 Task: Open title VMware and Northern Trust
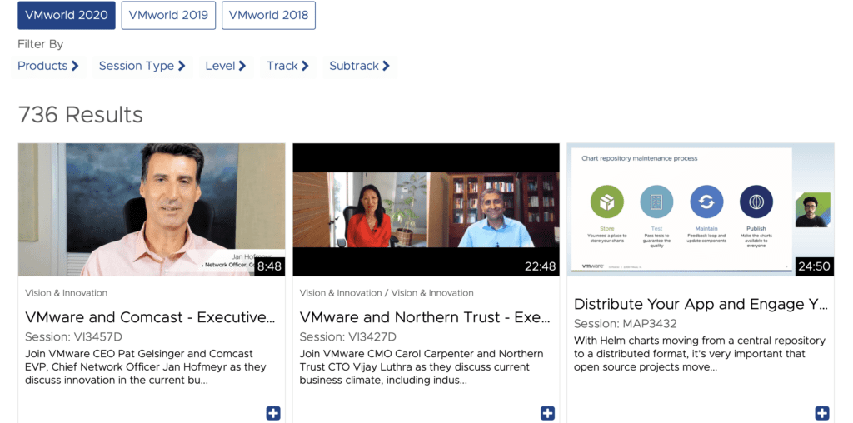tap(425, 317)
